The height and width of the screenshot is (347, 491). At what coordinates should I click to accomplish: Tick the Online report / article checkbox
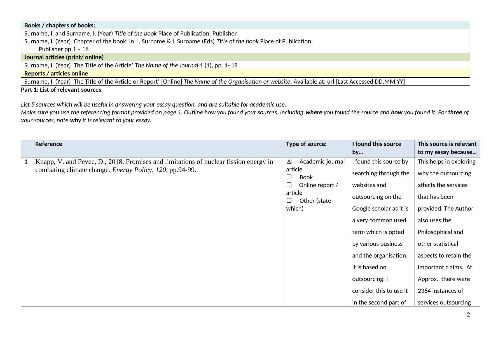(289, 185)
